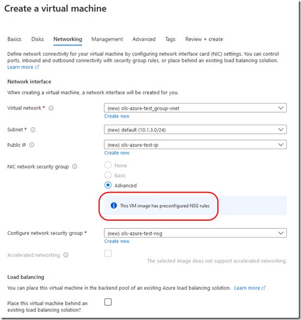Click the NIC network security group info icon
The height and width of the screenshot is (320, 301).
click(x=75, y=167)
